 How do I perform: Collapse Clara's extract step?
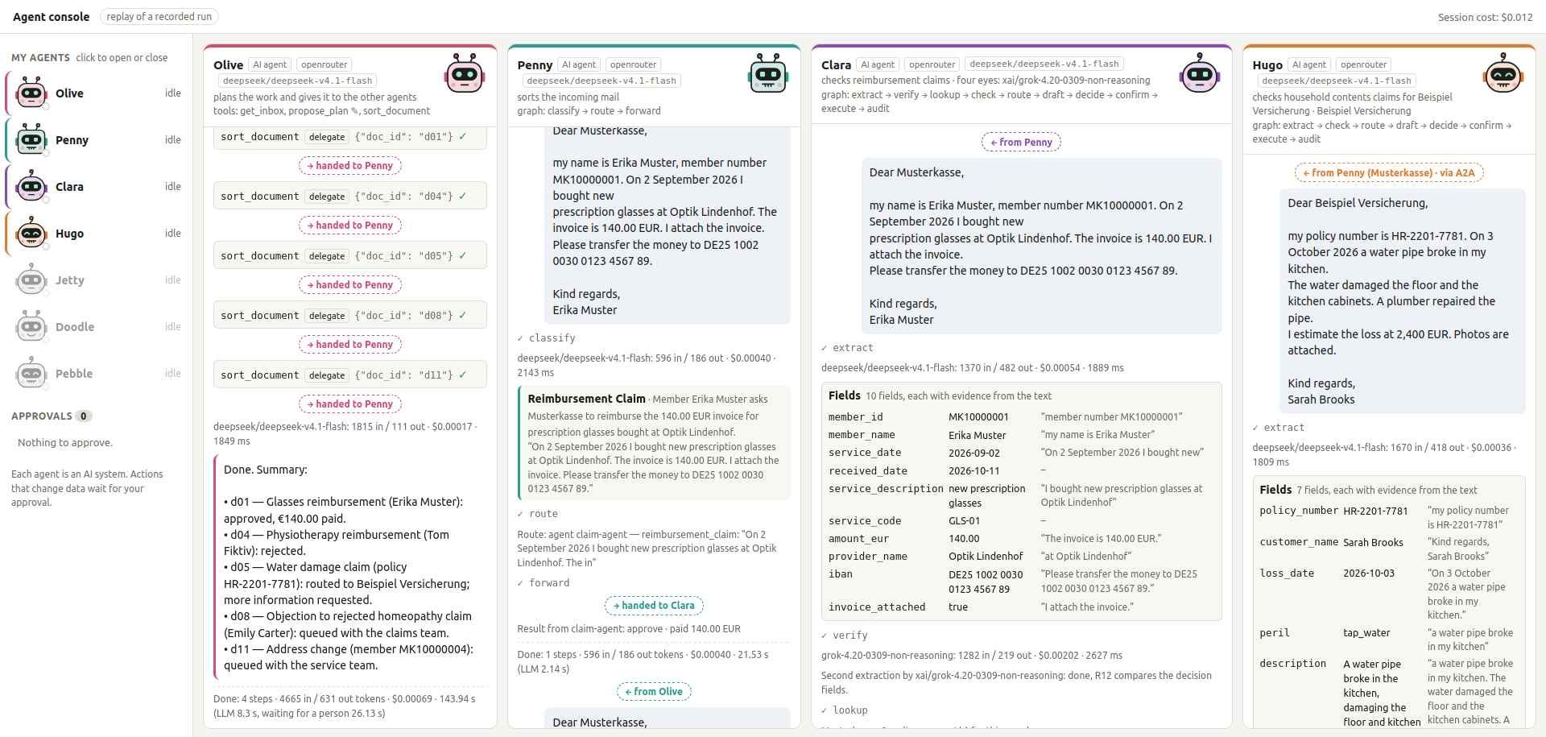847,348
